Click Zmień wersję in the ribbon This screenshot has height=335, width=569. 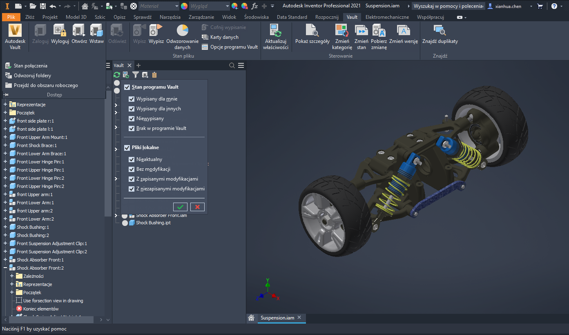(404, 34)
